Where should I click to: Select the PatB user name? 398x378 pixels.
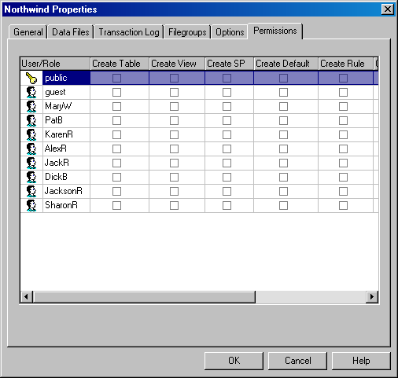pos(53,120)
